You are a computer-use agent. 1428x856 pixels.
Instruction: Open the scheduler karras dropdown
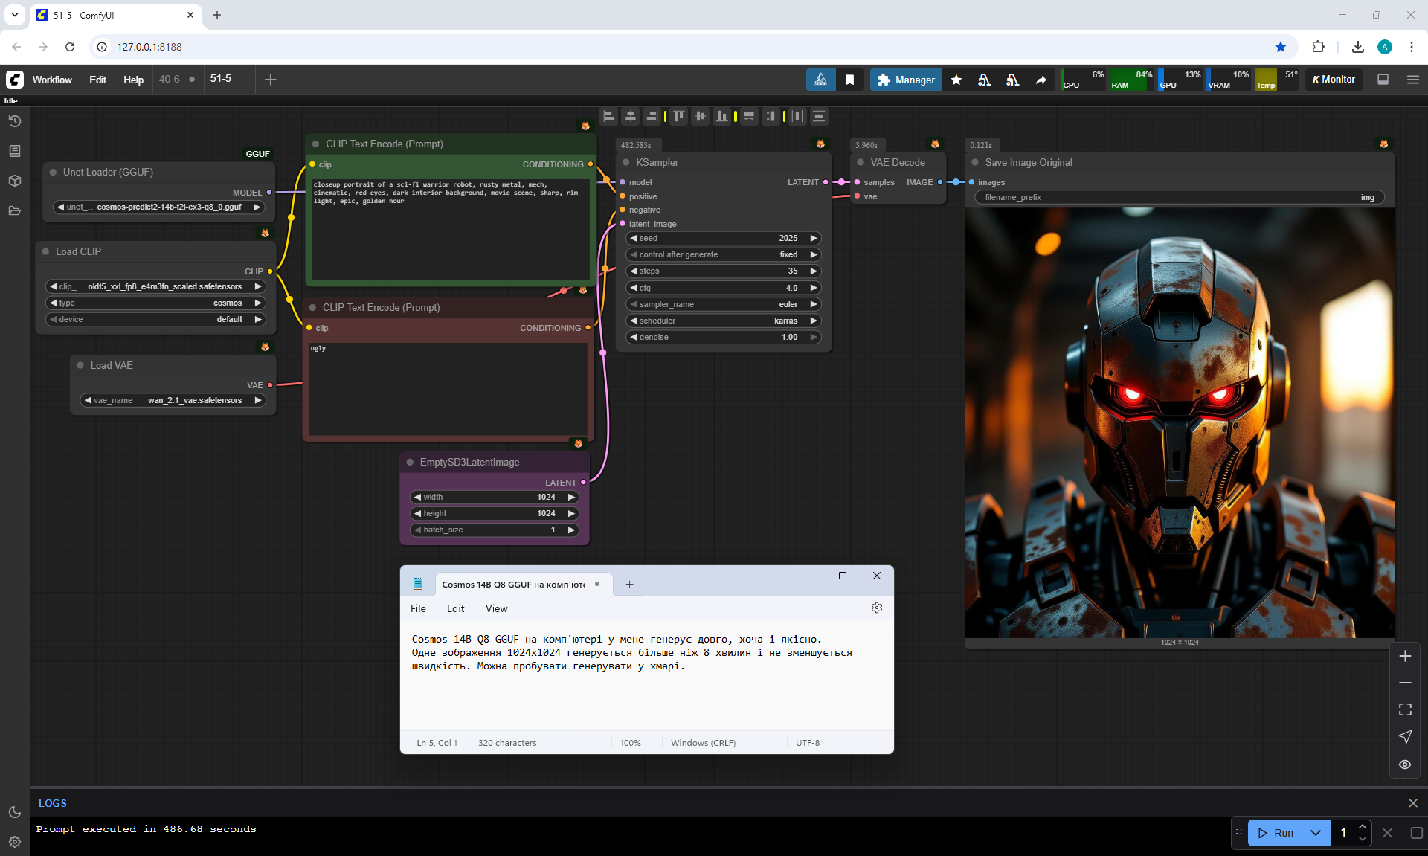click(723, 321)
